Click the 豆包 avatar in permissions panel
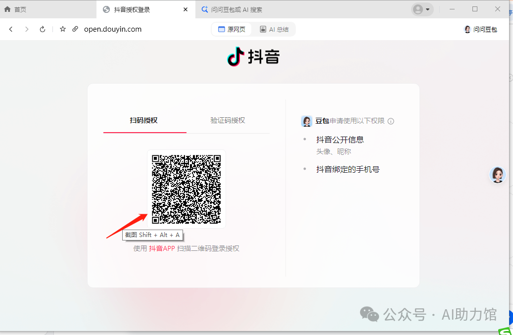 (307, 121)
